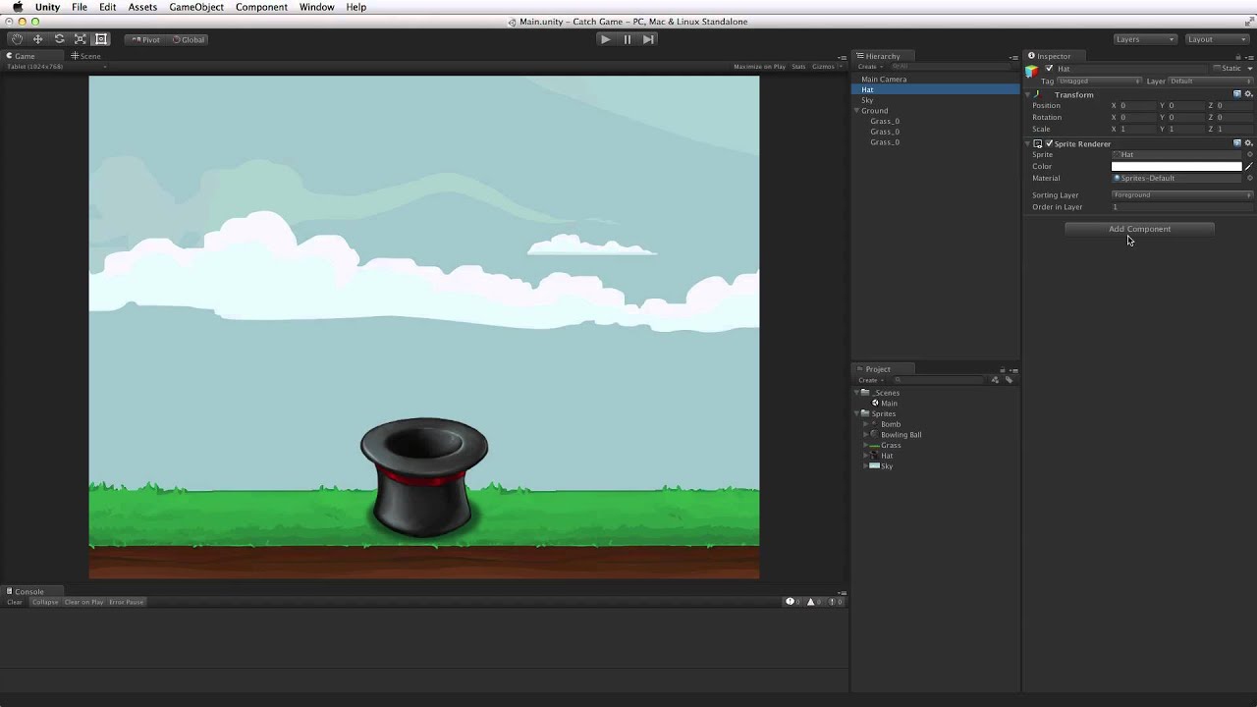Select the Scale tool
1257x707 pixels.
click(80, 39)
